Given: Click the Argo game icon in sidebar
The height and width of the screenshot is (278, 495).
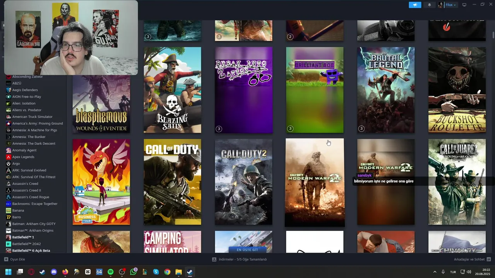Looking at the screenshot, I should 9,164.
